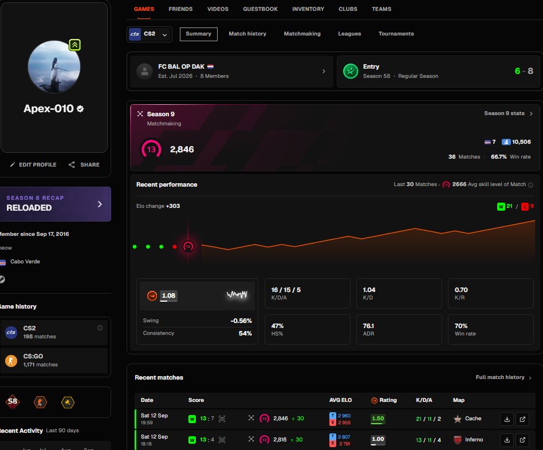Screen dimensions: 543x450
Task: Click the SHARE button
Action: click(x=84, y=165)
